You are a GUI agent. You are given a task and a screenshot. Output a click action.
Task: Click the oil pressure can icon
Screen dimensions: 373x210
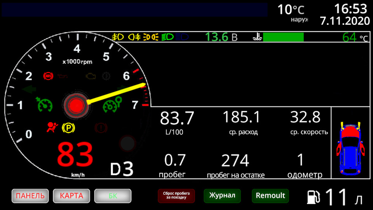coord(63,76)
